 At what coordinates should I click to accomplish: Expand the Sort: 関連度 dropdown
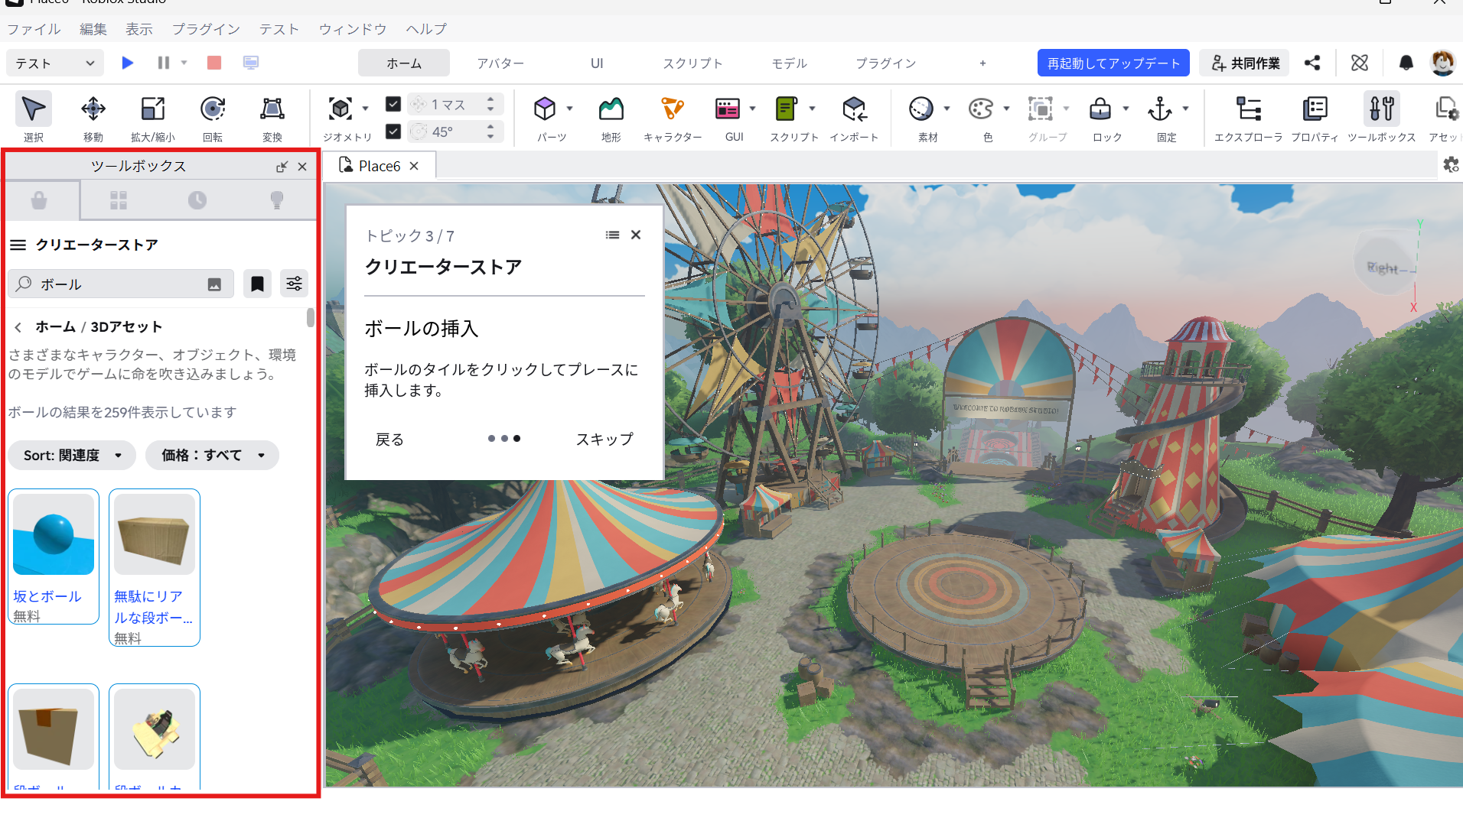(72, 455)
